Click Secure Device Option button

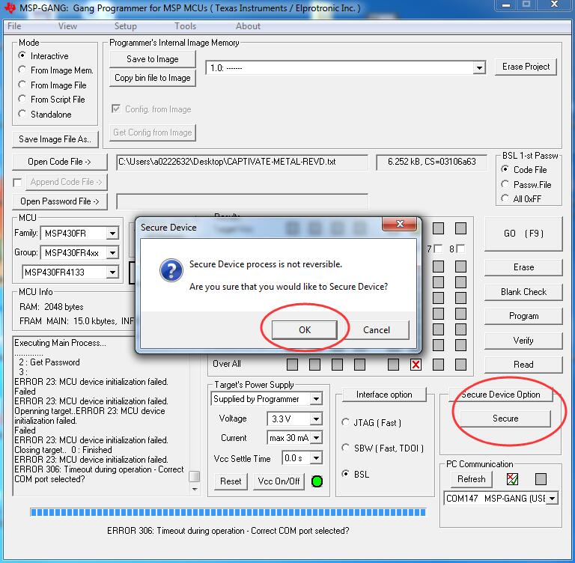click(500, 395)
